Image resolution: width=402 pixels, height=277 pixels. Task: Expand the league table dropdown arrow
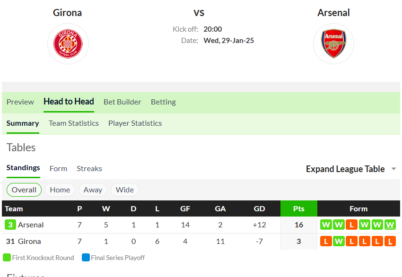(x=394, y=169)
